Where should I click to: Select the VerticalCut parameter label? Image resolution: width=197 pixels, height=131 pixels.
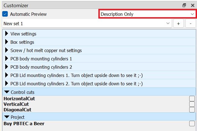pyautogui.click(x=16, y=104)
